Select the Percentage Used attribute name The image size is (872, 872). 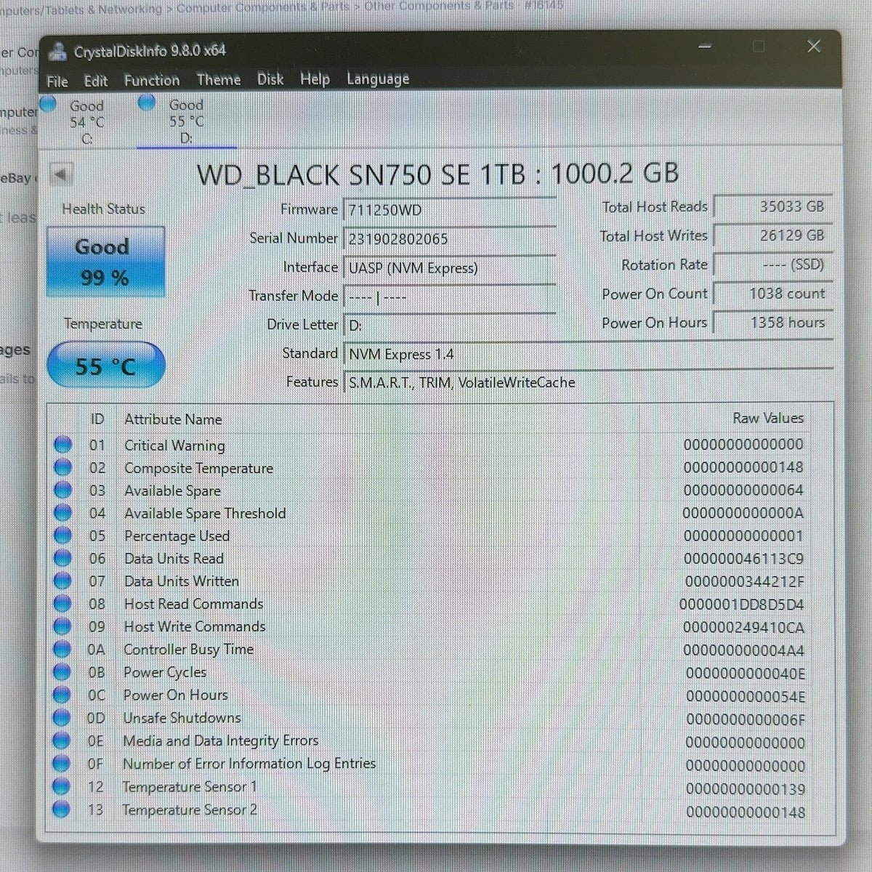177,536
